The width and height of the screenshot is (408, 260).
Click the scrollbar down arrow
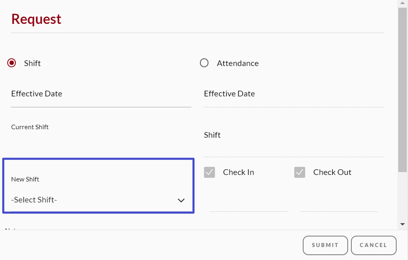(x=402, y=224)
